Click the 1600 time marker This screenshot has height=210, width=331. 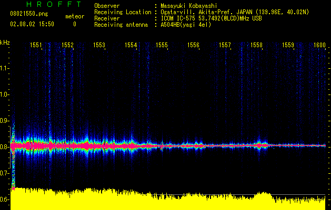pos(319,45)
